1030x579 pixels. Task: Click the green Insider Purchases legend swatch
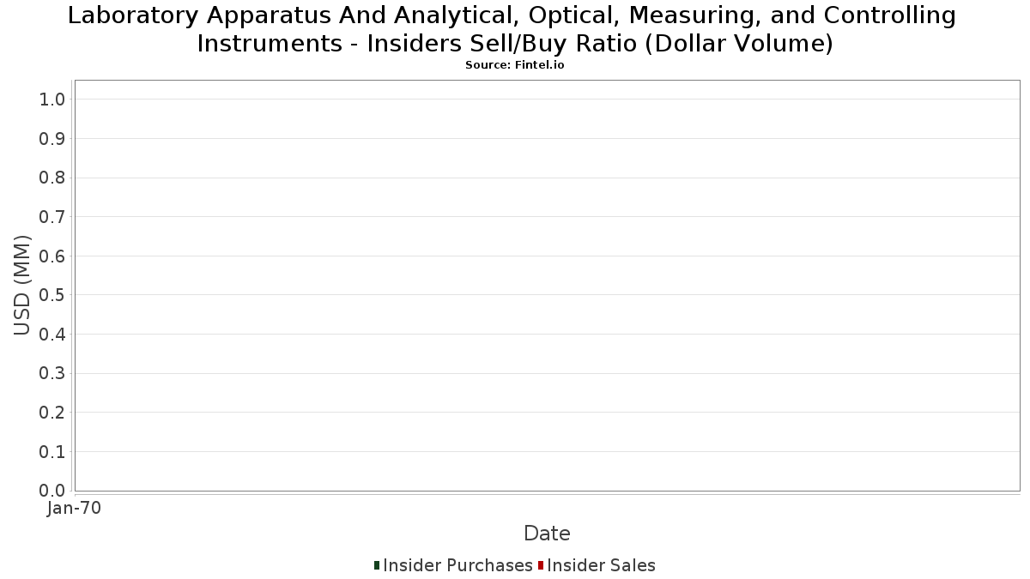tap(377, 565)
